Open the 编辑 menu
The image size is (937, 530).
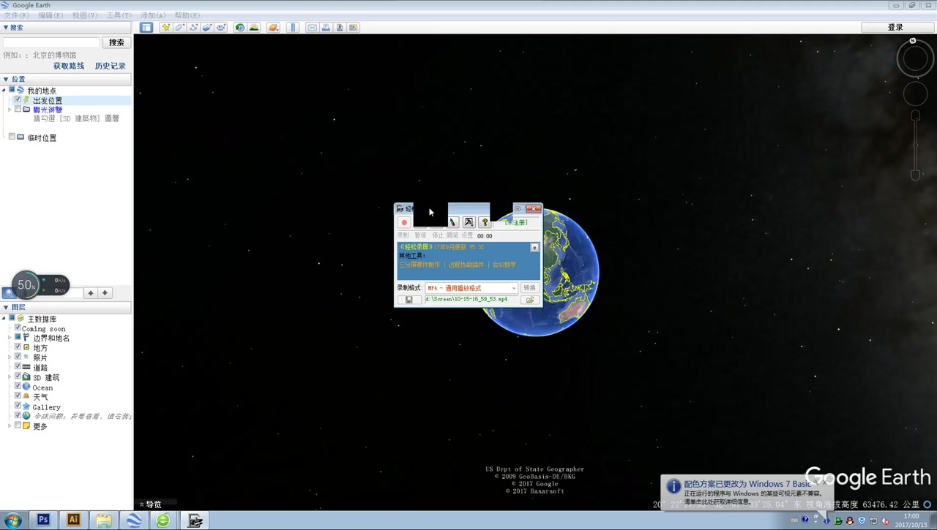(51, 15)
